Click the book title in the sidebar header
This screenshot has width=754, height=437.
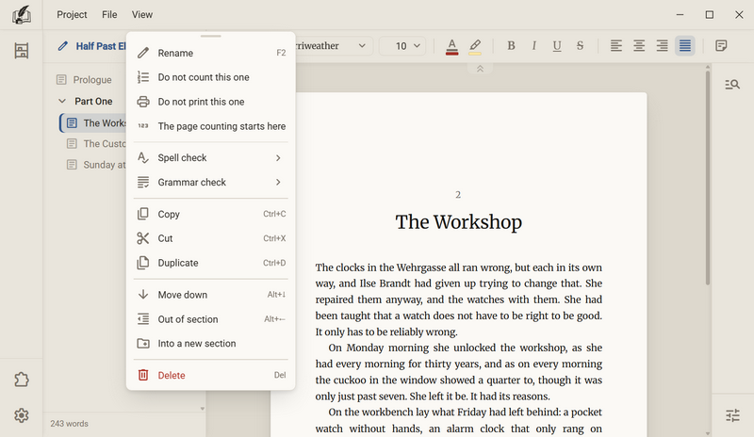pyautogui.click(x=101, y=46)
